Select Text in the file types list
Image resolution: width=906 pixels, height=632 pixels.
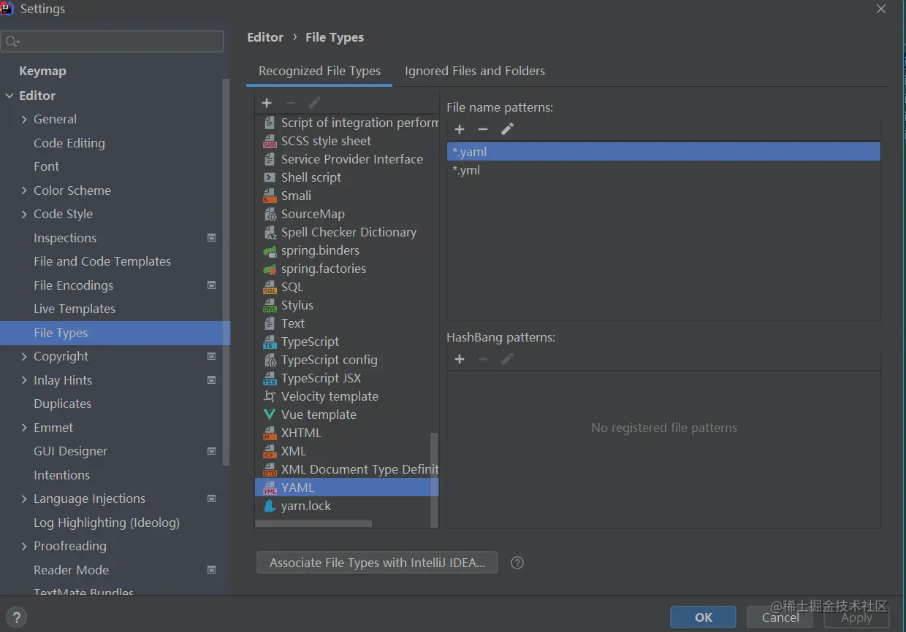(346, 323)
